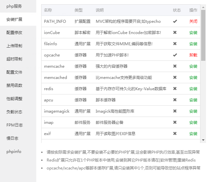Screen dimensions: 210x182
Task: Install the ionCube extension
Action: (x=193, y=32)
